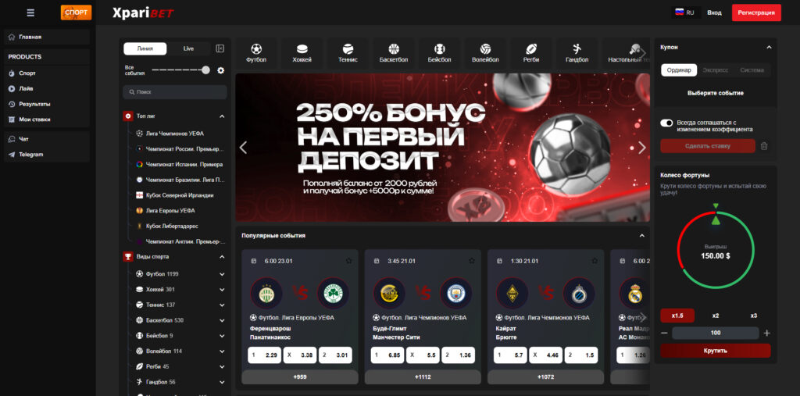Click the Поиск search field
The width and height of the screenshot is (800, 396).
(175, 92)
